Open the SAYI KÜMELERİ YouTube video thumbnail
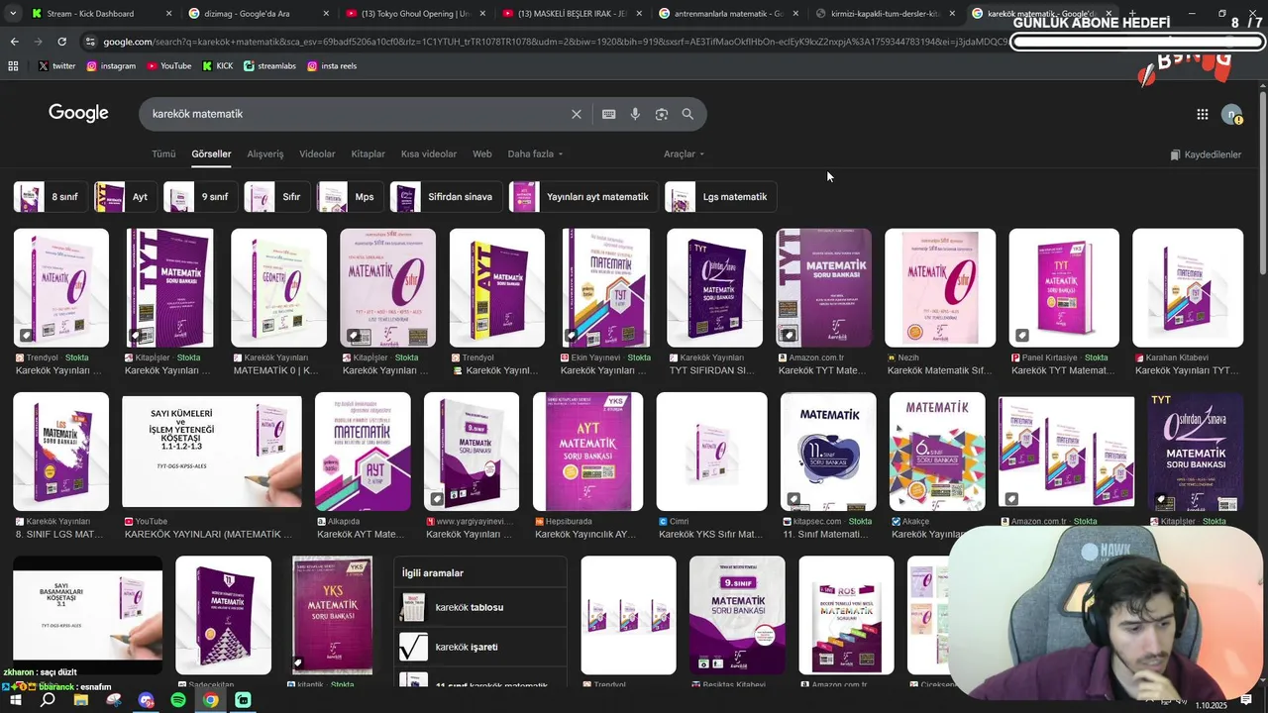This screenshot has width=1268, height=713. point(212,452)
